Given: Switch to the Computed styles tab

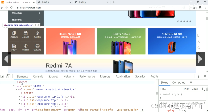Looking at the screenshot, I should tap(179, 83).
